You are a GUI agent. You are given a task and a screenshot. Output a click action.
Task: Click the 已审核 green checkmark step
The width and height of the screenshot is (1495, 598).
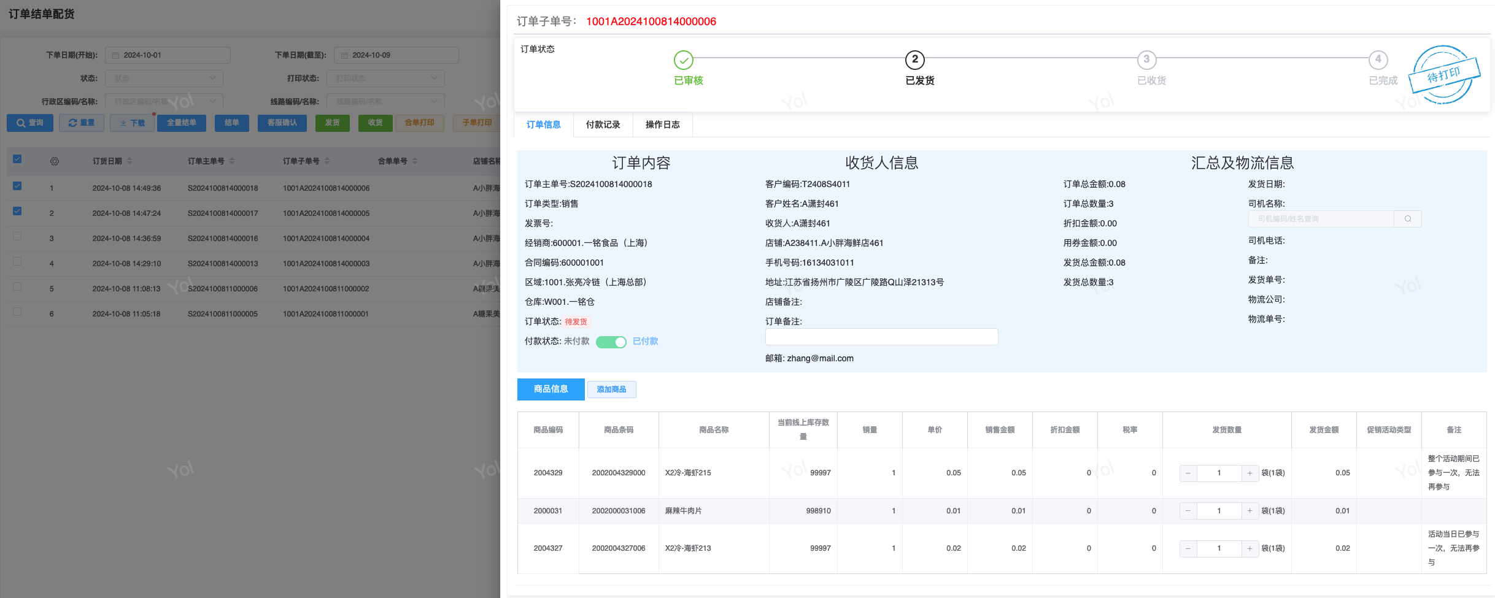[683, 60]
